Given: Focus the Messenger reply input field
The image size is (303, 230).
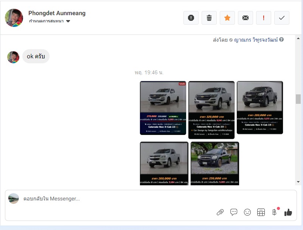Looking at the screenshot, I should point(151,199).
